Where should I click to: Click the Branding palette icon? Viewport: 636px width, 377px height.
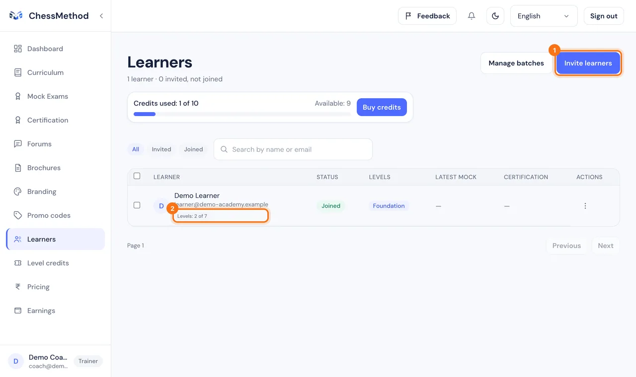click(x=18, y=191)
